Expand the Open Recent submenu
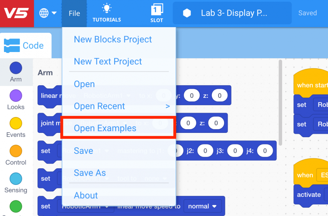The image size is (328, 216). coord(99,106)
